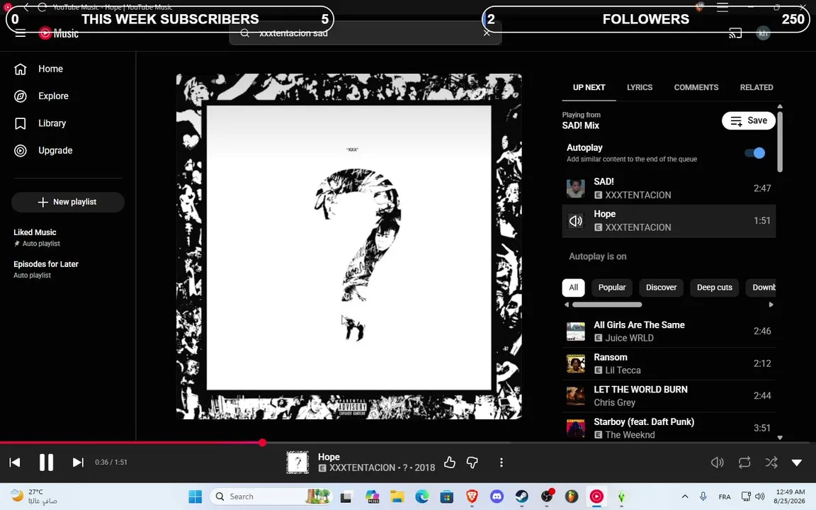Play SAD! by XXXTENTACION in queue
The width and height of the screenshot is (816, 510).
pos(669,188)
